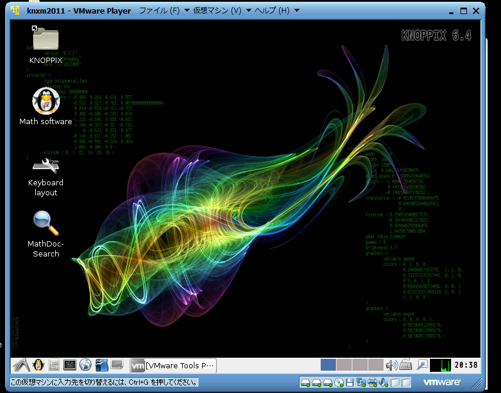
Task: Open the LXDE start menu bird icon
Action: 22,365
